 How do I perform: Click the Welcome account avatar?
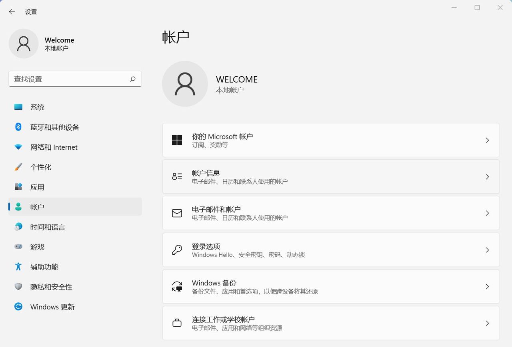(x=24, y=43)
